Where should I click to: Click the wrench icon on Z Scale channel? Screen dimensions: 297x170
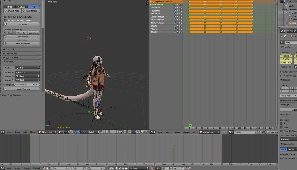(175, 32)
